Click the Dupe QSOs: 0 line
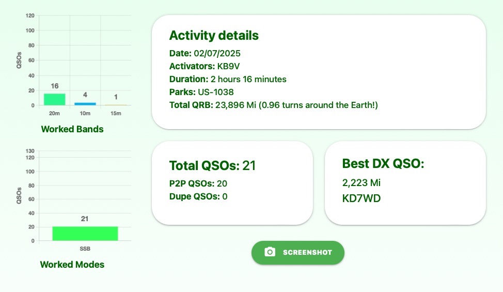This screenshot has height=292, width=503. click(x=198, y=196)
